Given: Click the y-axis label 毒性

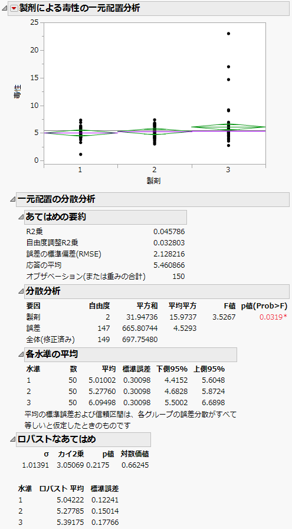Looking at the screenshot, I should (17, 92).
